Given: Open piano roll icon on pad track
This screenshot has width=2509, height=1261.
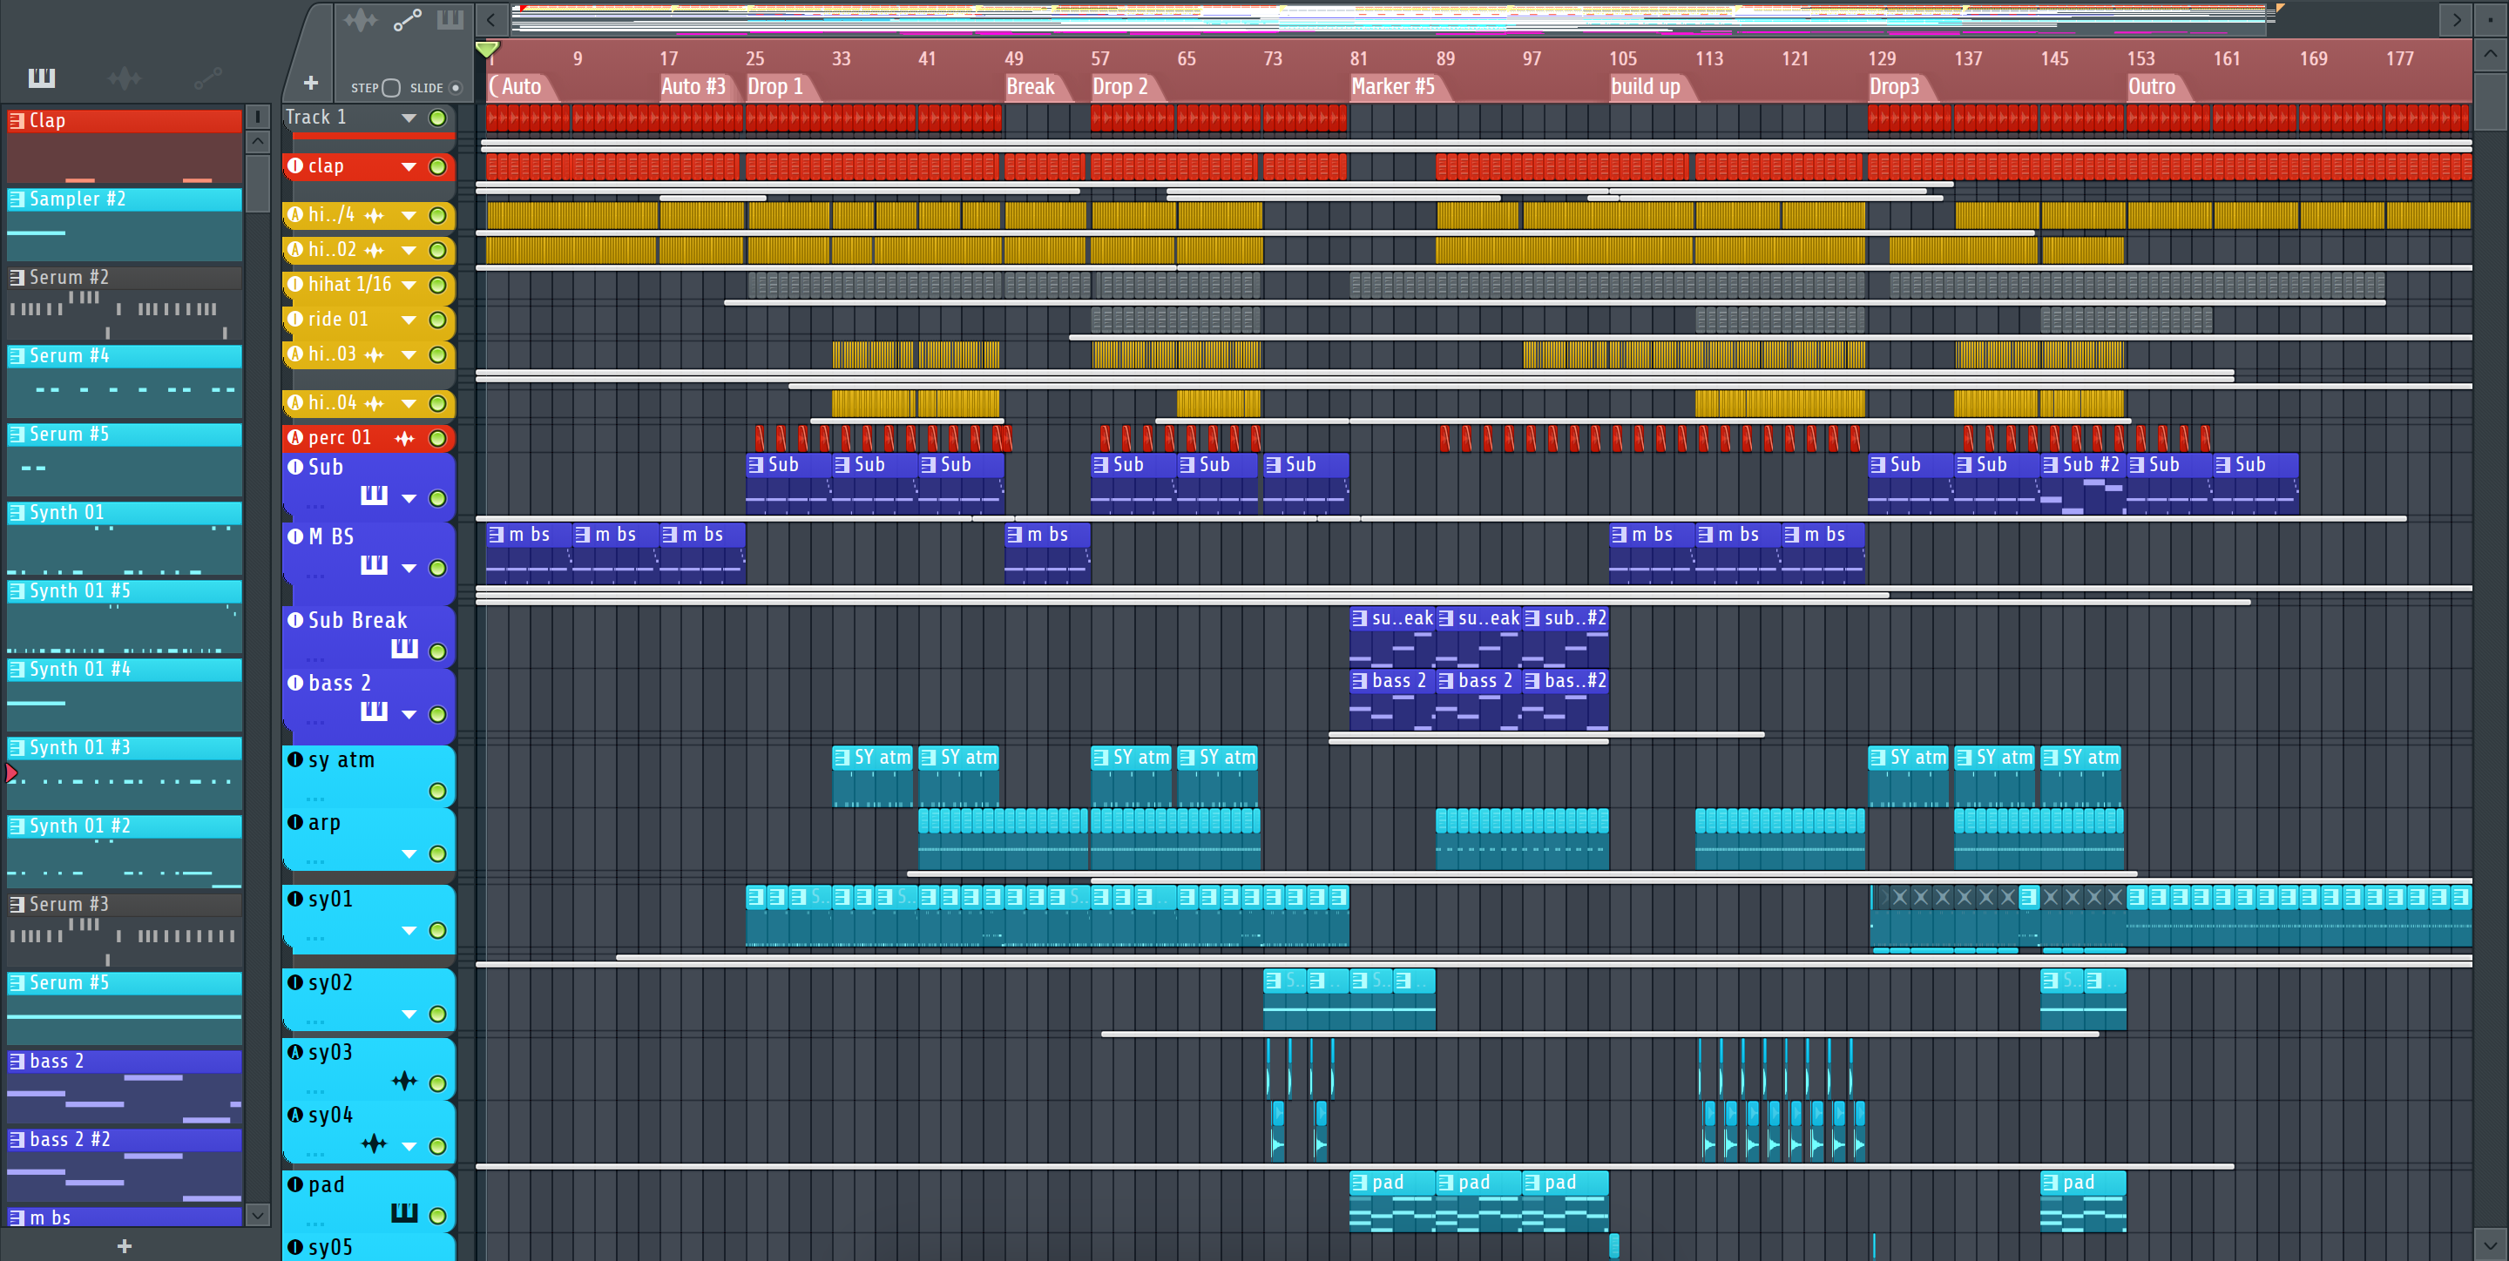Looking at the screenshot, I should point(404,1212).
